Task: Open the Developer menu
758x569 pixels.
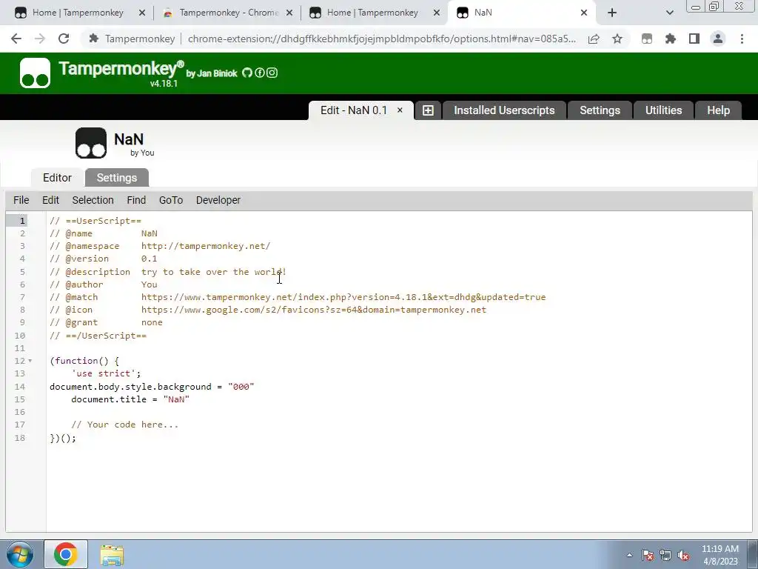Action: (218, 200)
